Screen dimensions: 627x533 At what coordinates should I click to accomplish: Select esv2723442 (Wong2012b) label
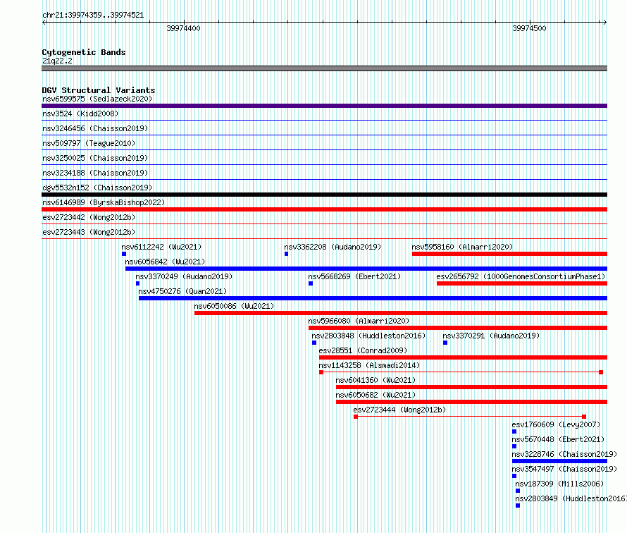tap(89, 217)
